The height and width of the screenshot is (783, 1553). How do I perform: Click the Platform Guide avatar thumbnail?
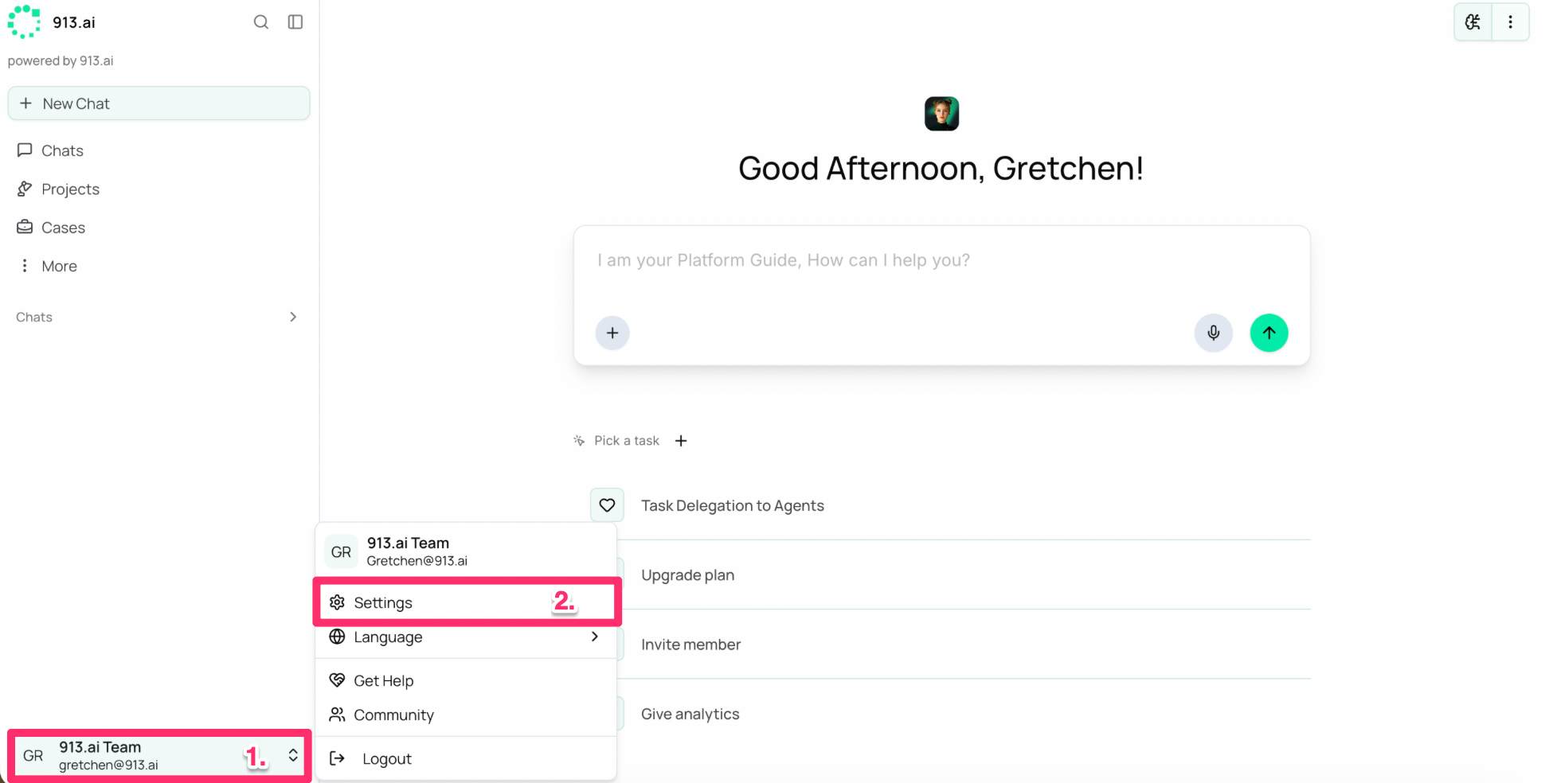tap(941, 114)
